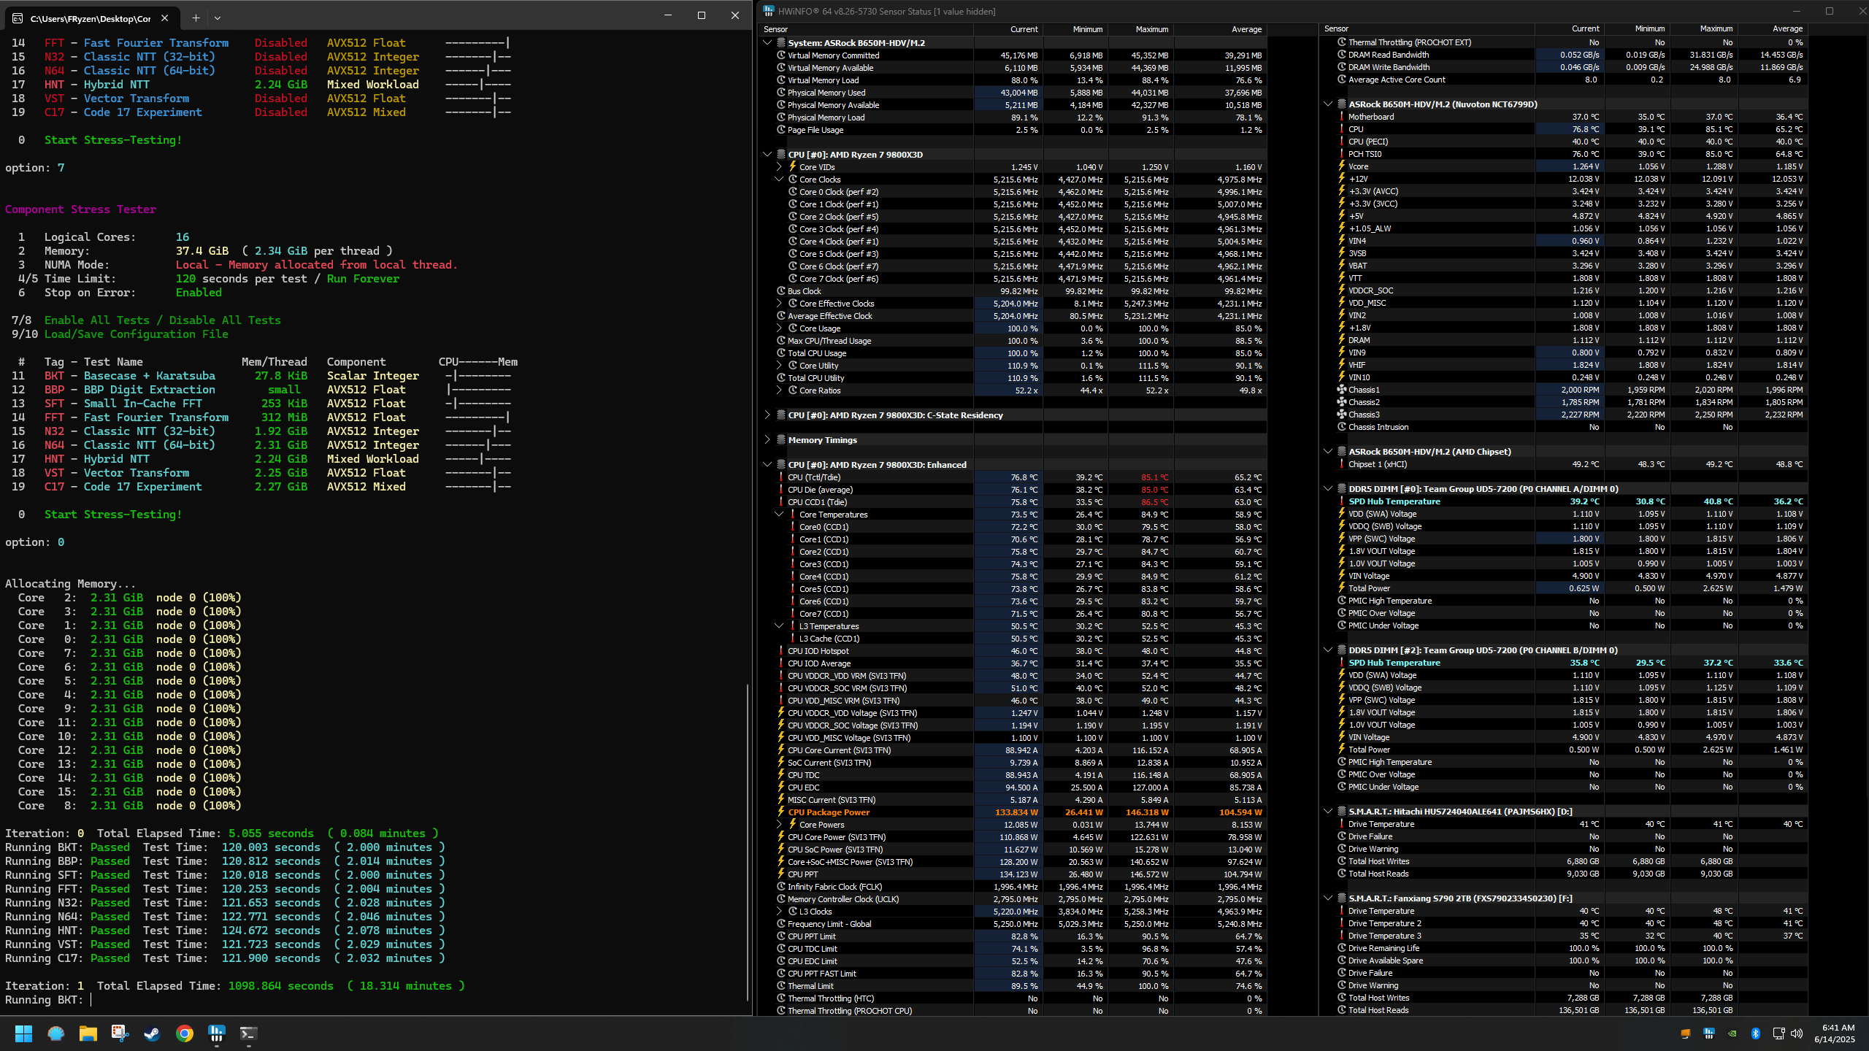This screenshot has width=1869, height=1051.
Task: Click the lightning icon beside CPU Package Power
Action: tap(780, 812)
